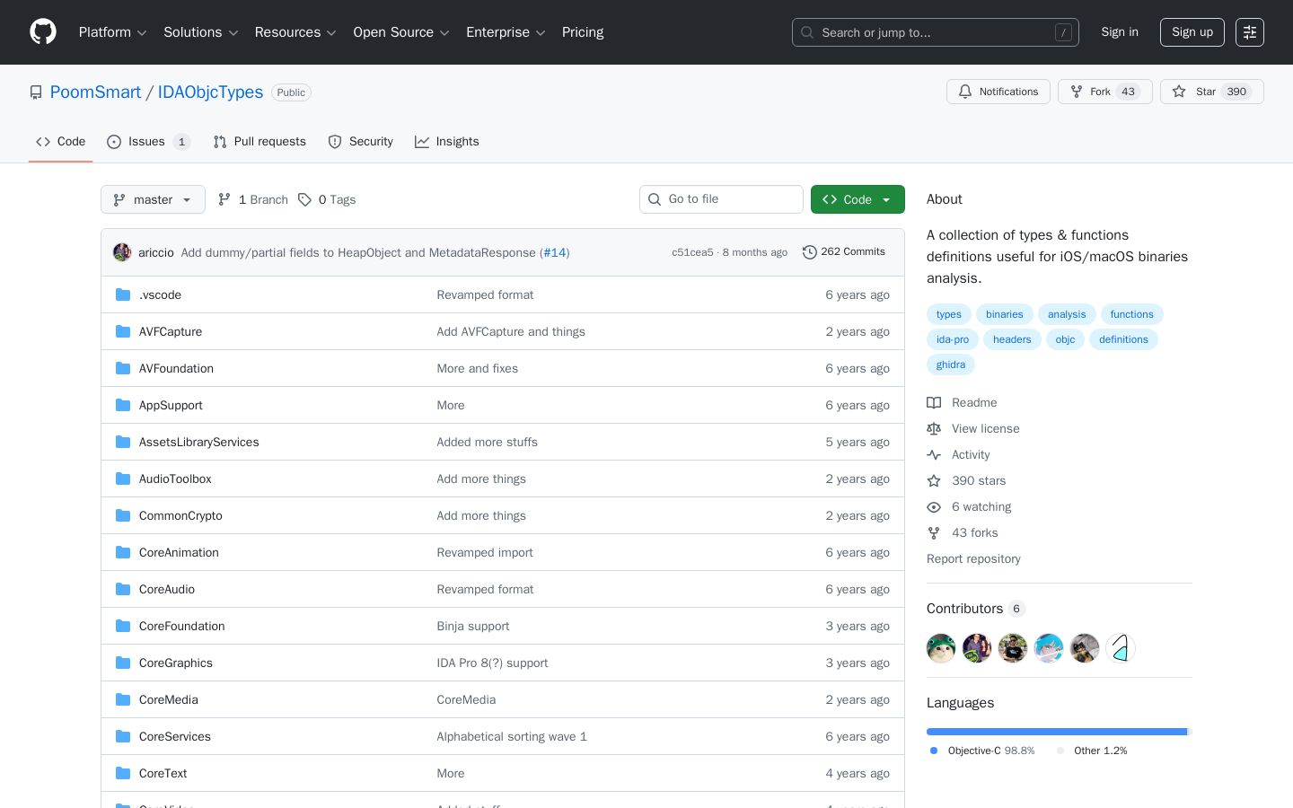The height and width of the screenshot is (808, 1293).
Task: Switch to the Issues tab
Action: [x=148, y=142]
